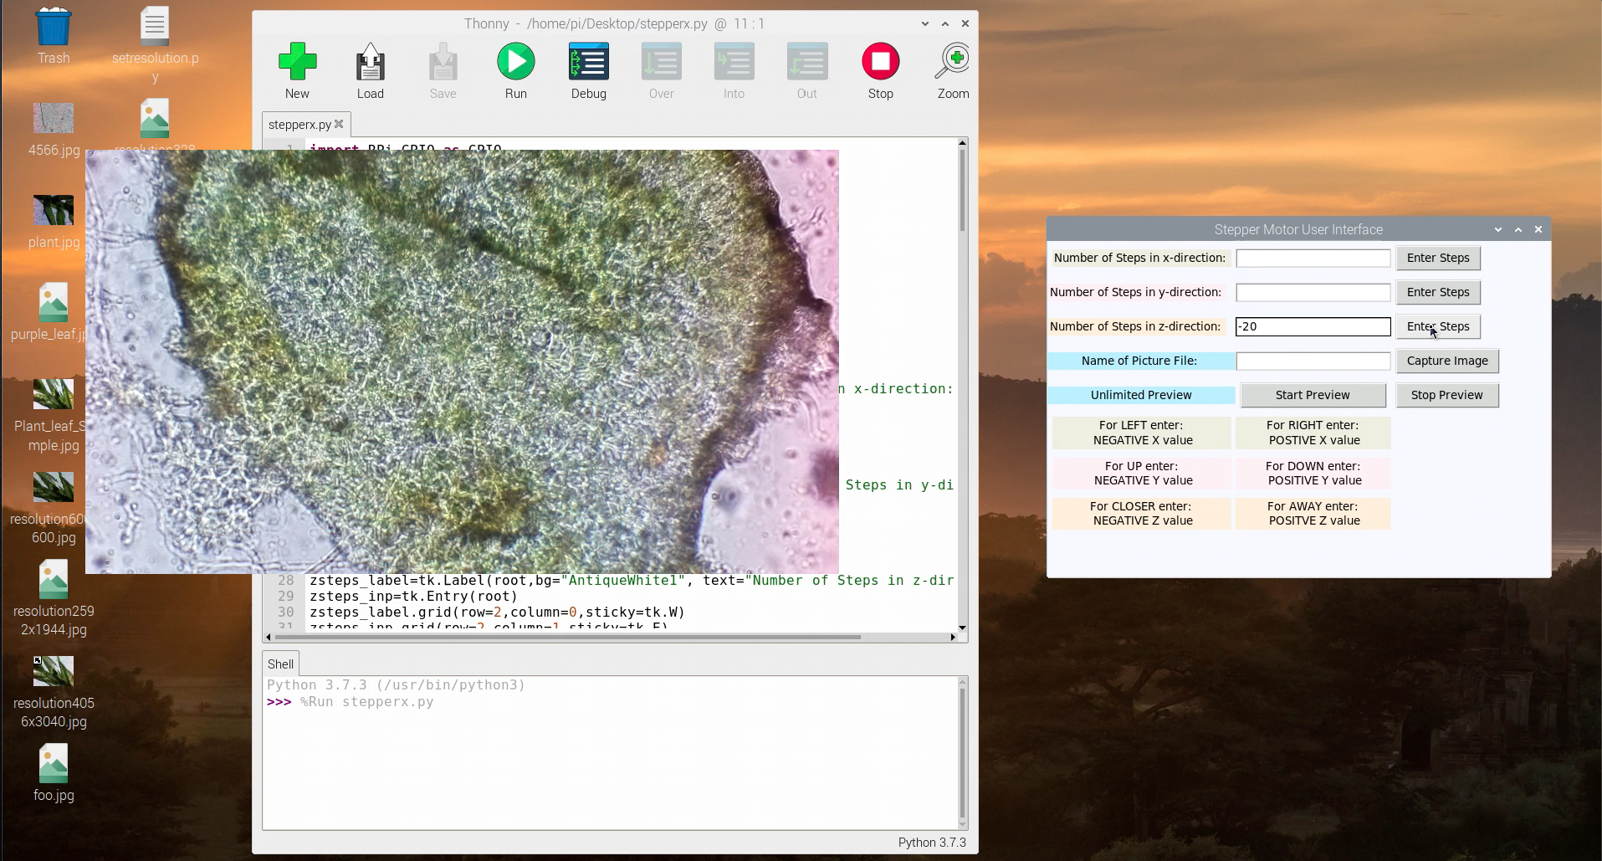Viewport: 1602px width, 861px height.
Task: Focus the y-direction steps input field
Action: pos(1313,292)
